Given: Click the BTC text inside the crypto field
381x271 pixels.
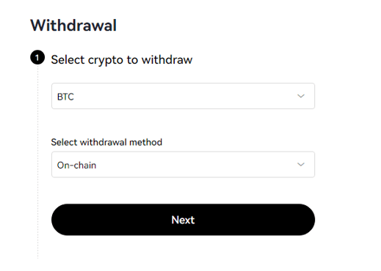Looking at the screenshot, I should click(65, 97).
